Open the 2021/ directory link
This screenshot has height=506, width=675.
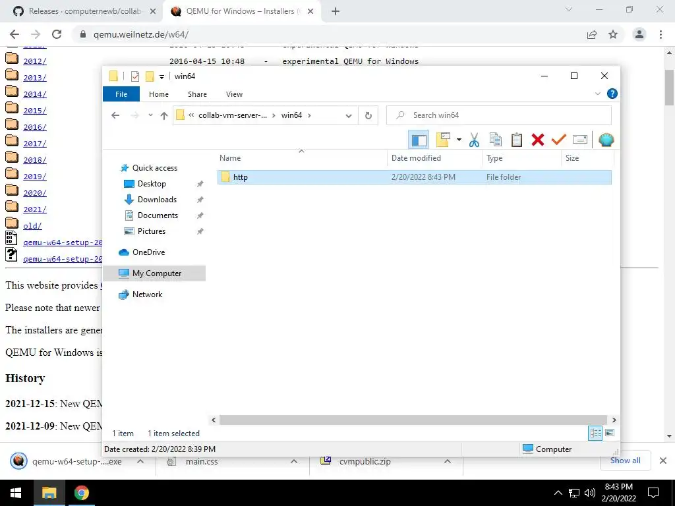coord(34,210)
